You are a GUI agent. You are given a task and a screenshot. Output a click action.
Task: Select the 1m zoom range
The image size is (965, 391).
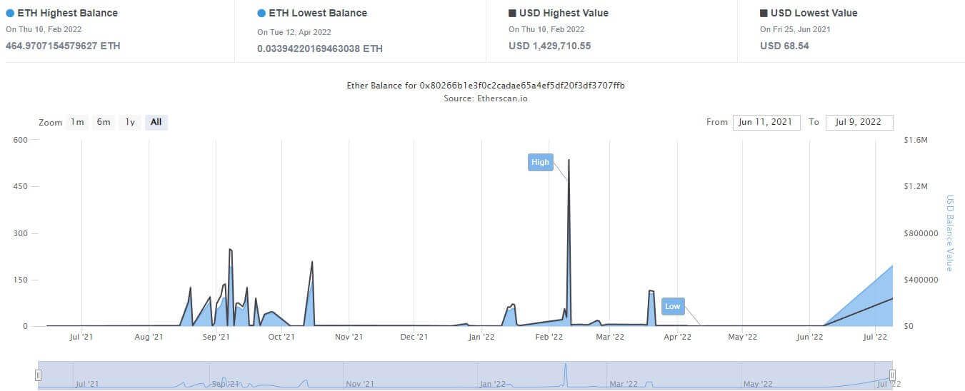77,122
